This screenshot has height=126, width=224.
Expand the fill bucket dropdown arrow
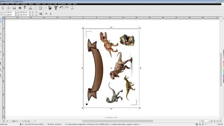pos(52,8)
